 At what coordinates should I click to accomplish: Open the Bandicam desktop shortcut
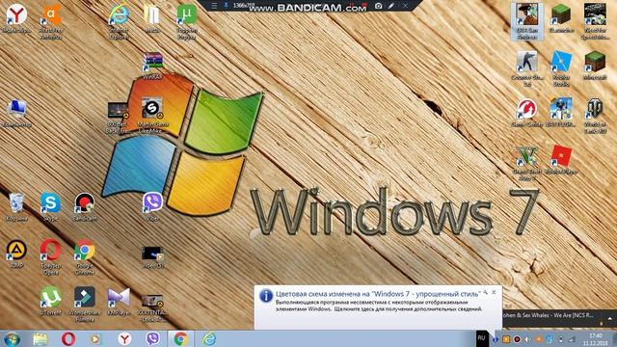(x=84, y=206)
